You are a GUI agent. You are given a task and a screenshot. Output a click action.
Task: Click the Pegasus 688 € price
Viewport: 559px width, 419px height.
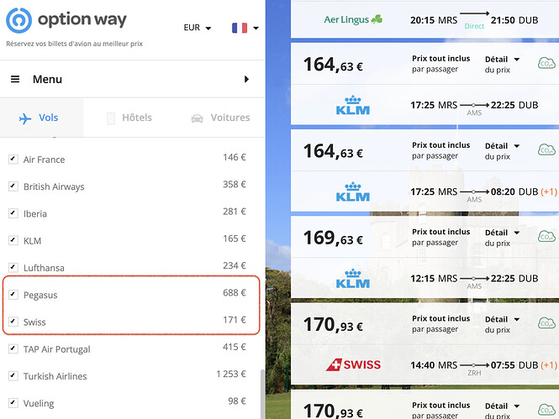coord(235,292)
